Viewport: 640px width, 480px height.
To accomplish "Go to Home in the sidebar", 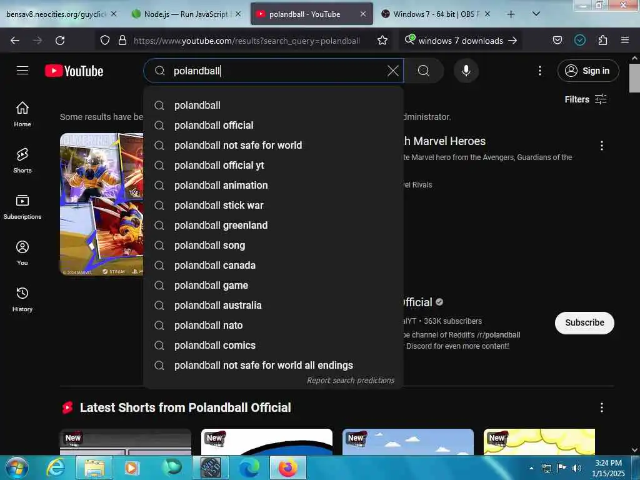I will coord(22,114).
